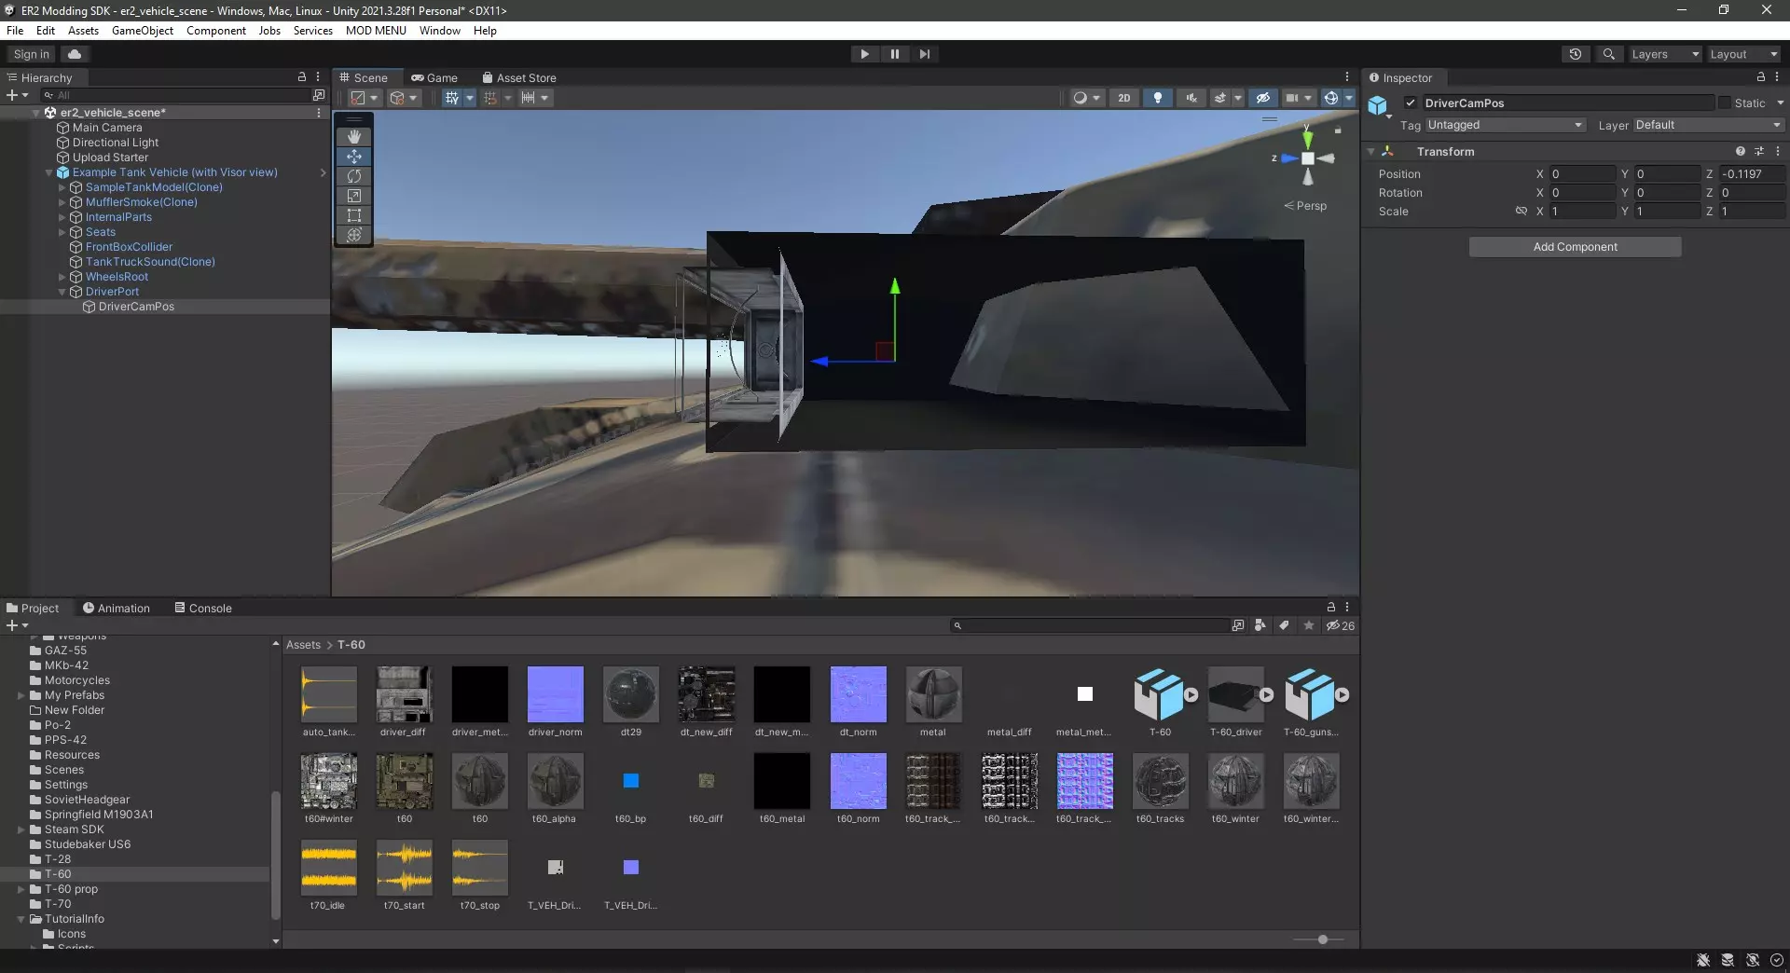The height and width of the screenshot is (973, 1790).
Task: Select the Hand tool in scene toolbar
Action: 354,136
